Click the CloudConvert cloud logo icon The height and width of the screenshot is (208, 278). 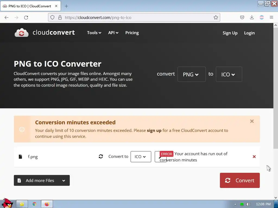pyautogui.click(x=21, y=32)
